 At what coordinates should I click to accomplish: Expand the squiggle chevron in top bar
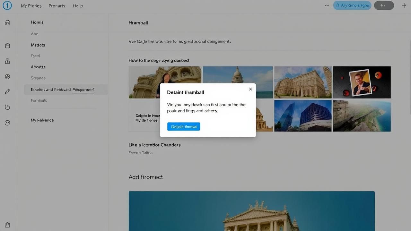[x=327, y=5]
